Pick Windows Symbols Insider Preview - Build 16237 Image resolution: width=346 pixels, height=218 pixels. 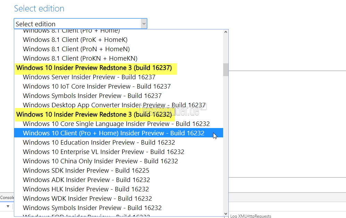pyautogui.click(x=119, y=96)
